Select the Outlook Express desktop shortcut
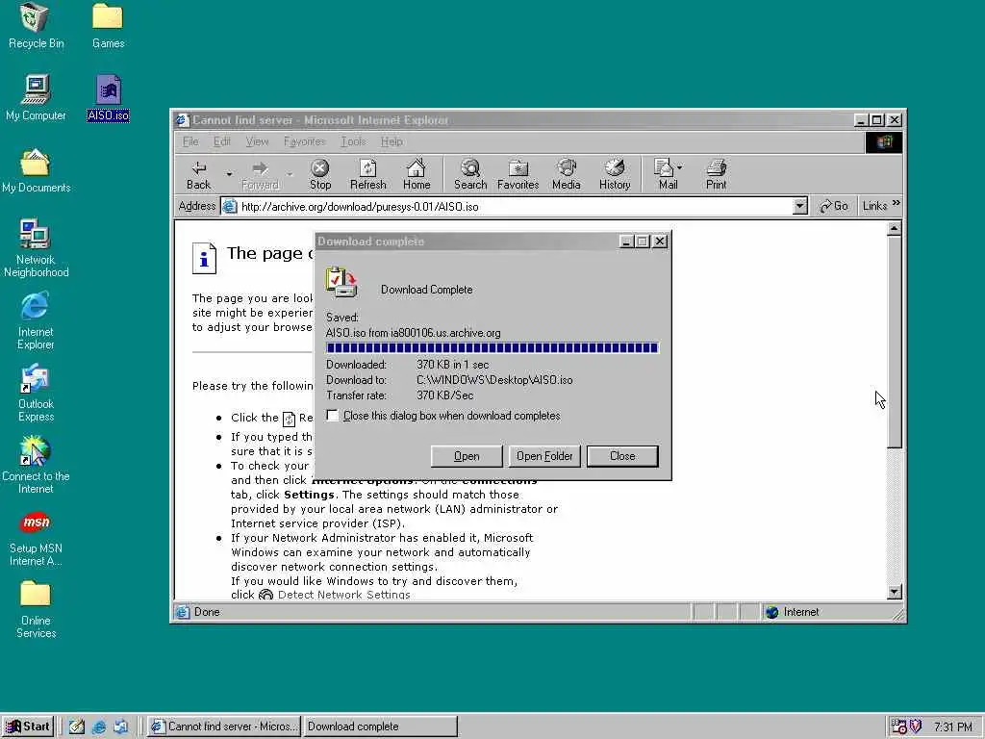The image size is (985, 739). coord(36,393)
